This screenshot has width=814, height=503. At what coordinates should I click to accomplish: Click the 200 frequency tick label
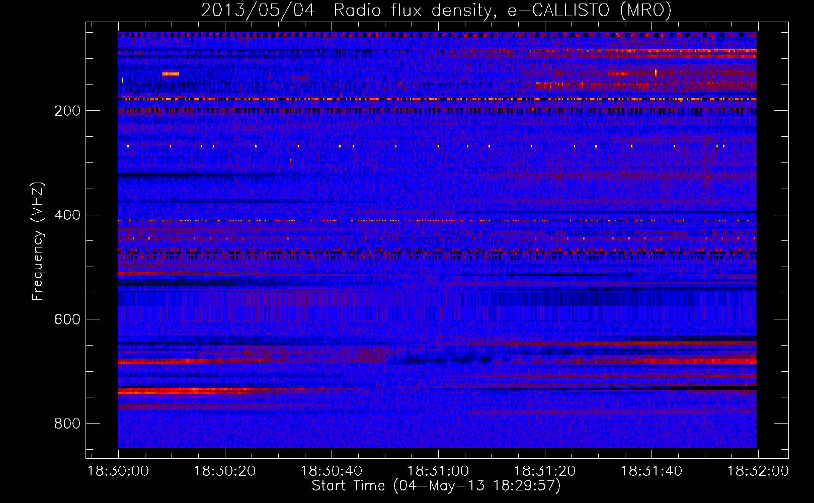(67, 111)
